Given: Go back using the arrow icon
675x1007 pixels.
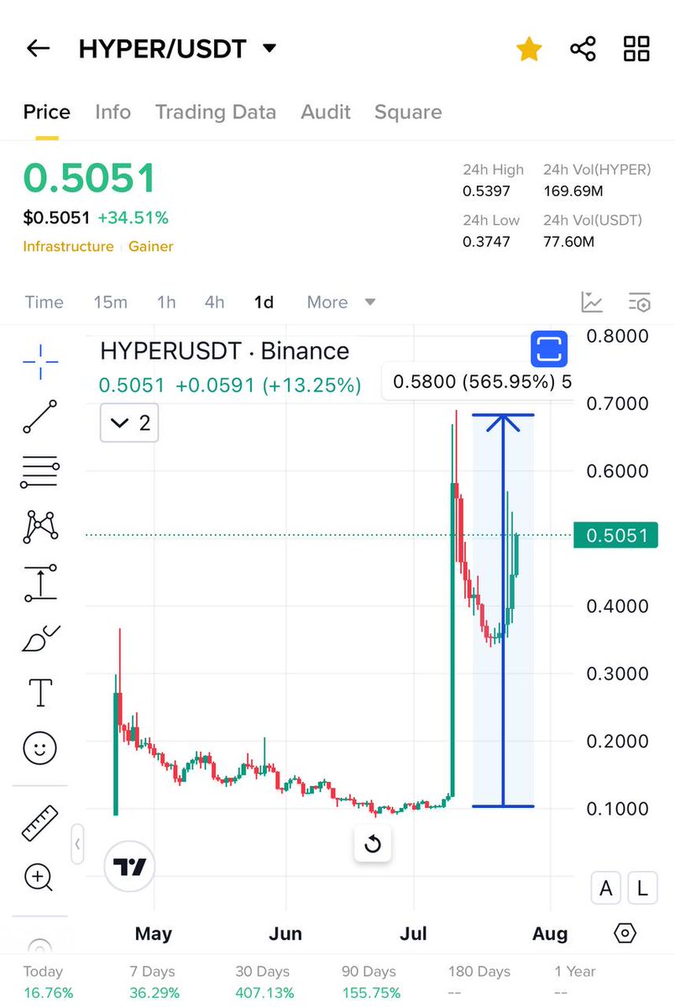Looking at the screenshot, I should click(38, 48).
